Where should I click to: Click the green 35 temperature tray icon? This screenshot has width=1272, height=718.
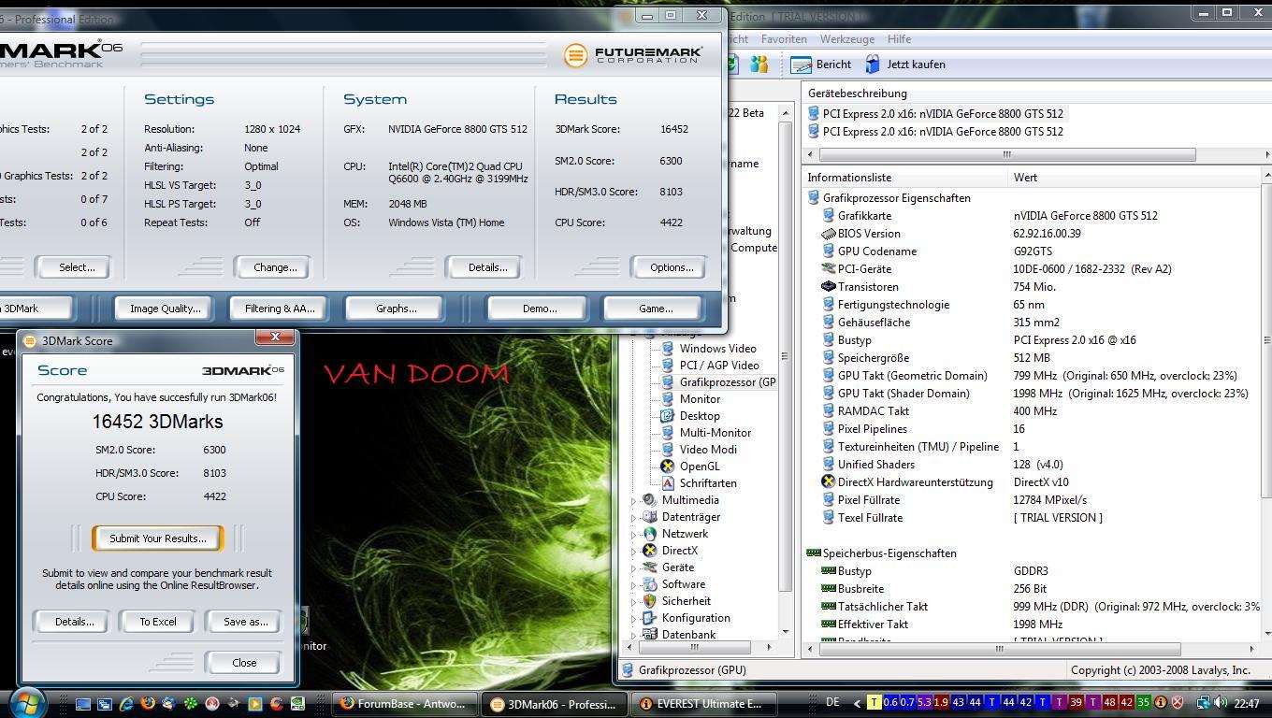pos(1143,702)
